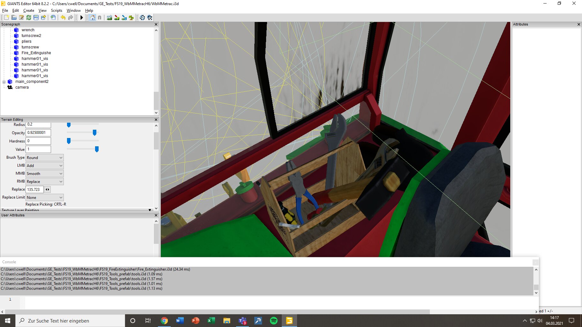The width and height of the screenshot is (582, 327).
Task: Close the Terrain Editing panel
Action: pyautogui.click(x=156, y=120)
